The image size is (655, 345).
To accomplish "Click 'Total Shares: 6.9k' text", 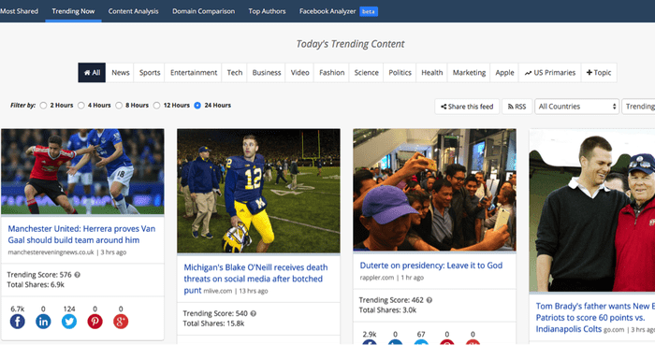I will coord(36,285).
